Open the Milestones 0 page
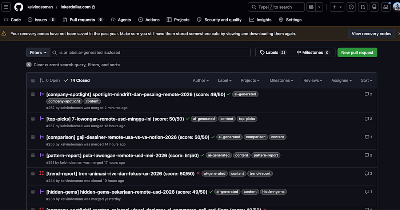Viewport: 400px width, 210px height. pos(313,53)
